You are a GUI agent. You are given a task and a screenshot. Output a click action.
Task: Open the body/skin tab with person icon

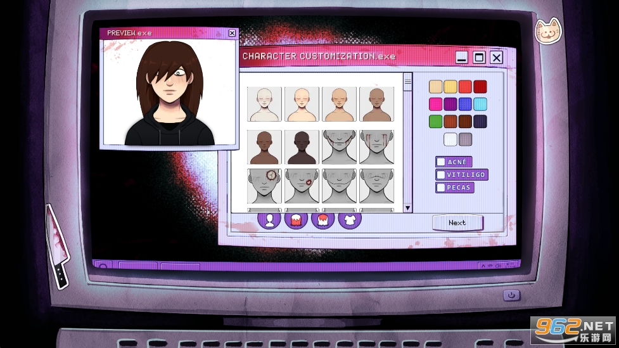coord(269,220)
